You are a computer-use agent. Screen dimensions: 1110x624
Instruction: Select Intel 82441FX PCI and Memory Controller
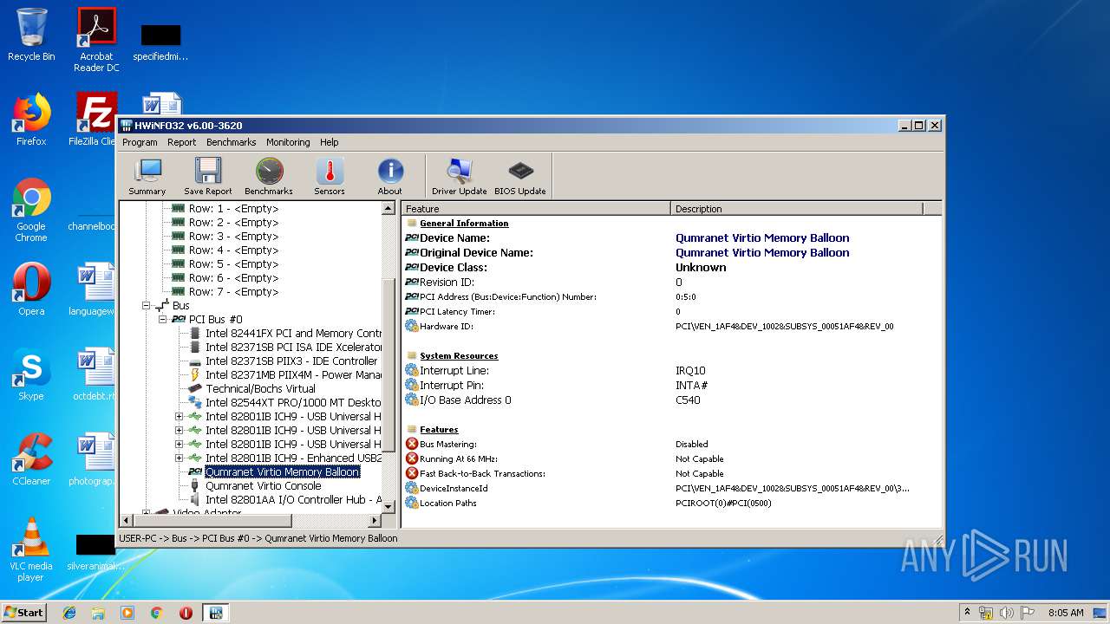pyautogui.click(x=293, y=334)
